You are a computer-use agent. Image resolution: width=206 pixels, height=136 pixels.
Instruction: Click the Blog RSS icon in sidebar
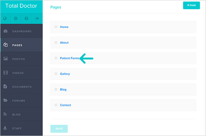(5, 114)
